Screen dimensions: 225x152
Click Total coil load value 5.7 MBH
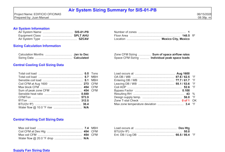click(x=91, y=77)
